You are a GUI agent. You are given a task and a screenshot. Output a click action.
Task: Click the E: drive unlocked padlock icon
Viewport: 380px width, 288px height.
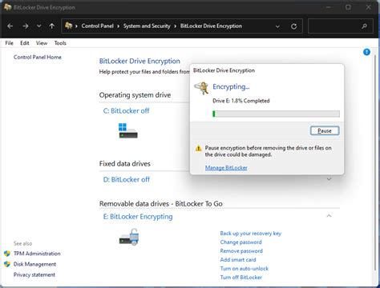pos(129,237)
